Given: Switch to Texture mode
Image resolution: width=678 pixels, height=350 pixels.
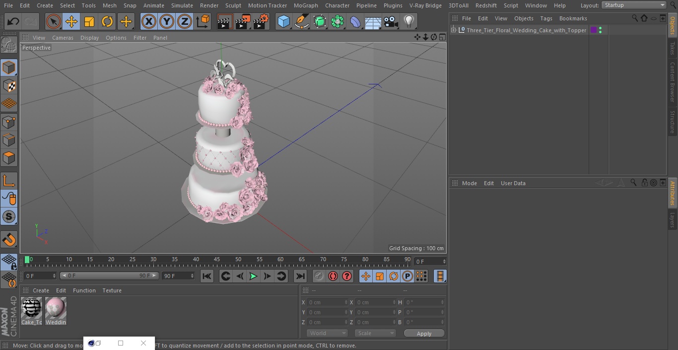Looking at the screenshot, I should pyautogui.click(x=9, y=86).
